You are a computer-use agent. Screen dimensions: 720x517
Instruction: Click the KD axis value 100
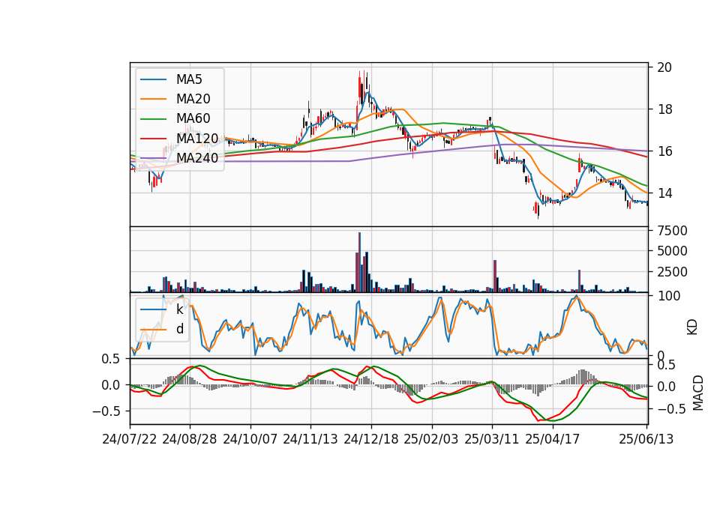[x=669, y=296]
